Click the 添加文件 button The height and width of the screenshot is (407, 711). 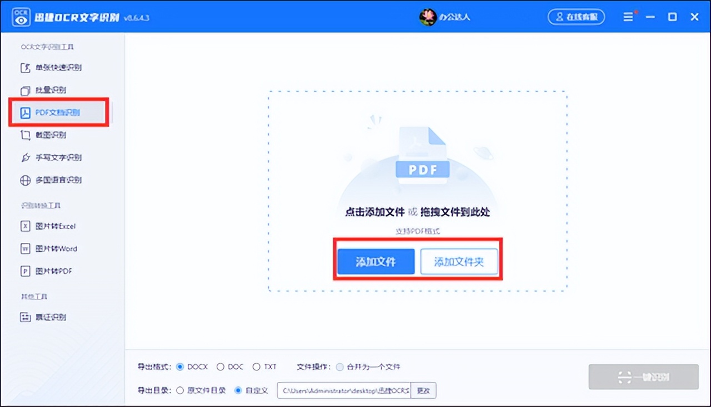tap(376, 262)
